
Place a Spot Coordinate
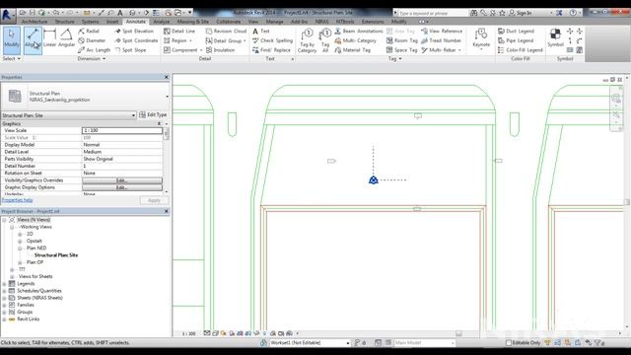136,40
